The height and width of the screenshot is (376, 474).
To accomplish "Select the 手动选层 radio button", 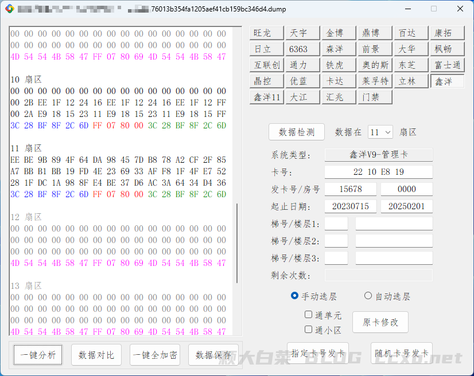I will pos(295,296).
